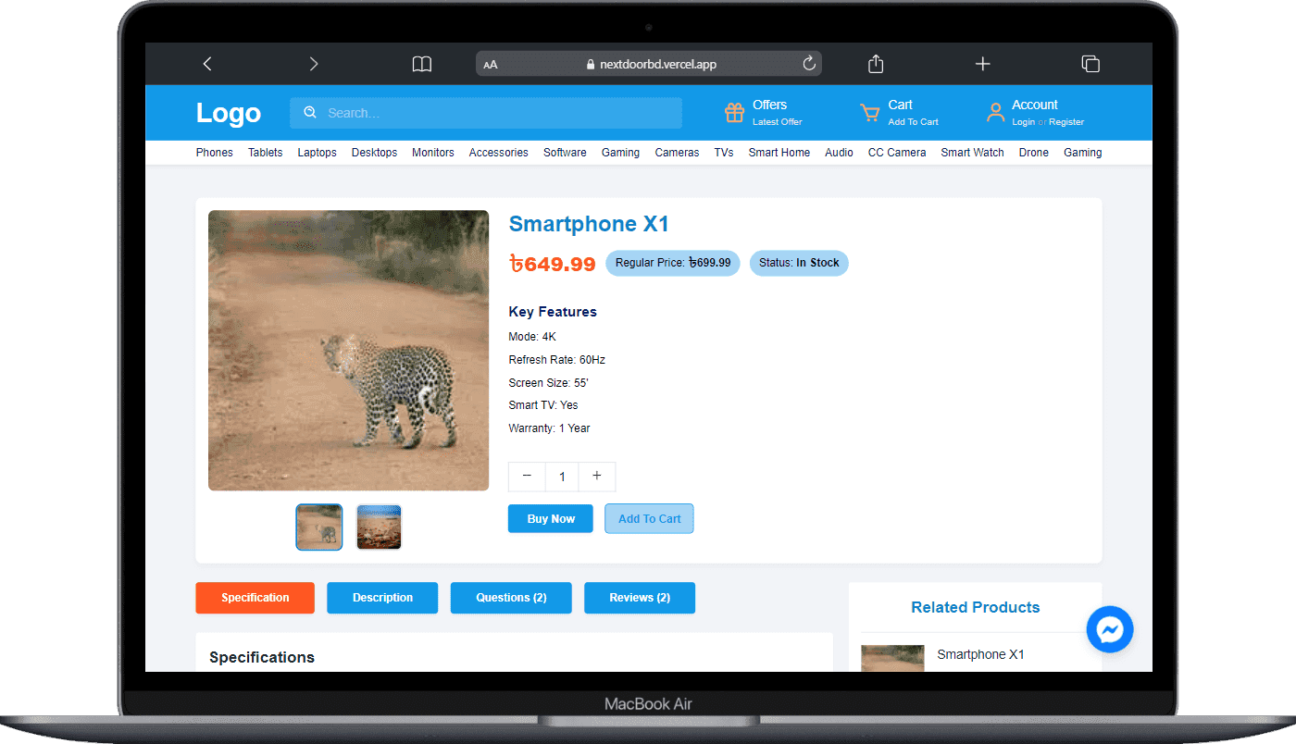Open the Phones category
Image resolution: width=1296 pixels, height=744 pixels.
[x=215, y=153]
